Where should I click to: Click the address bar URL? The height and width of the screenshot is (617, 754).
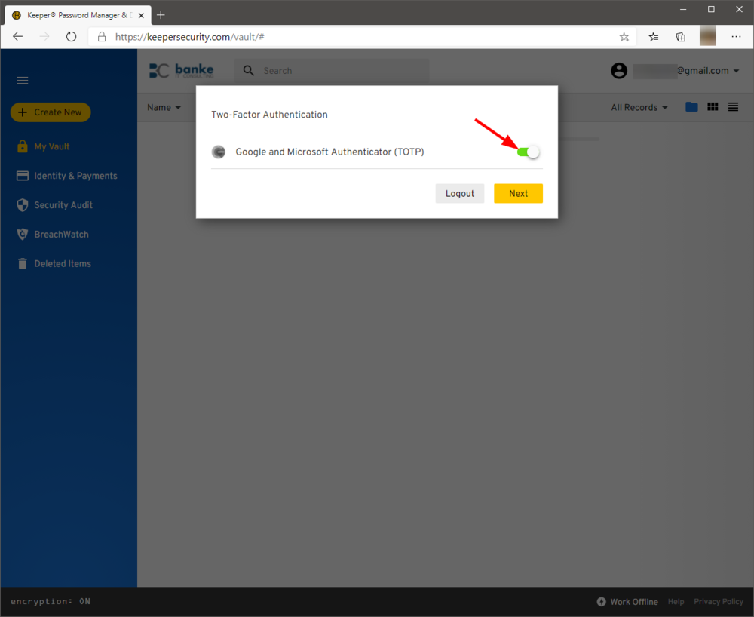pos(189,37)
